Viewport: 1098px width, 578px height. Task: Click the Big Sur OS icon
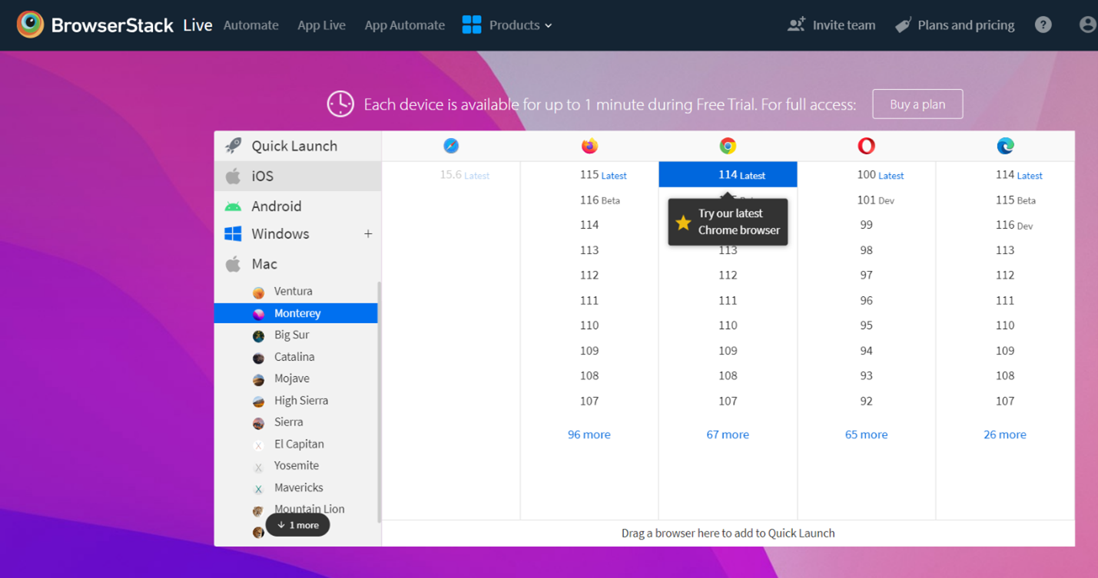tap(259, 336)
